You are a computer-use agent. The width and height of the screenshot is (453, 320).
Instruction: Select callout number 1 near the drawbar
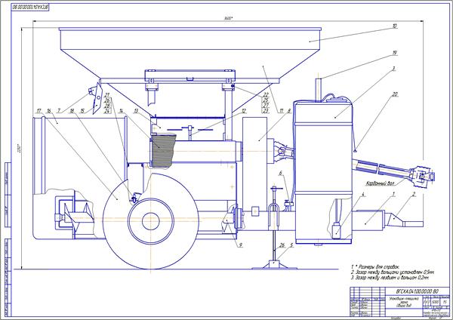(x=393, y=195)
